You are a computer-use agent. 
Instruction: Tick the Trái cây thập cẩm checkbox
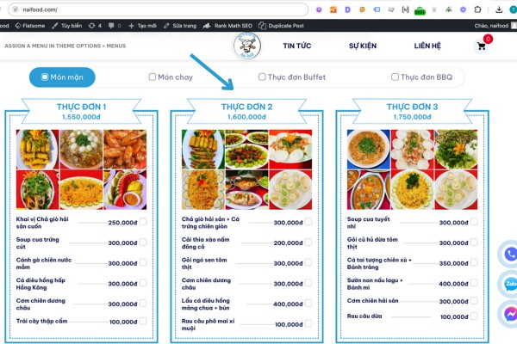(143, 321)
